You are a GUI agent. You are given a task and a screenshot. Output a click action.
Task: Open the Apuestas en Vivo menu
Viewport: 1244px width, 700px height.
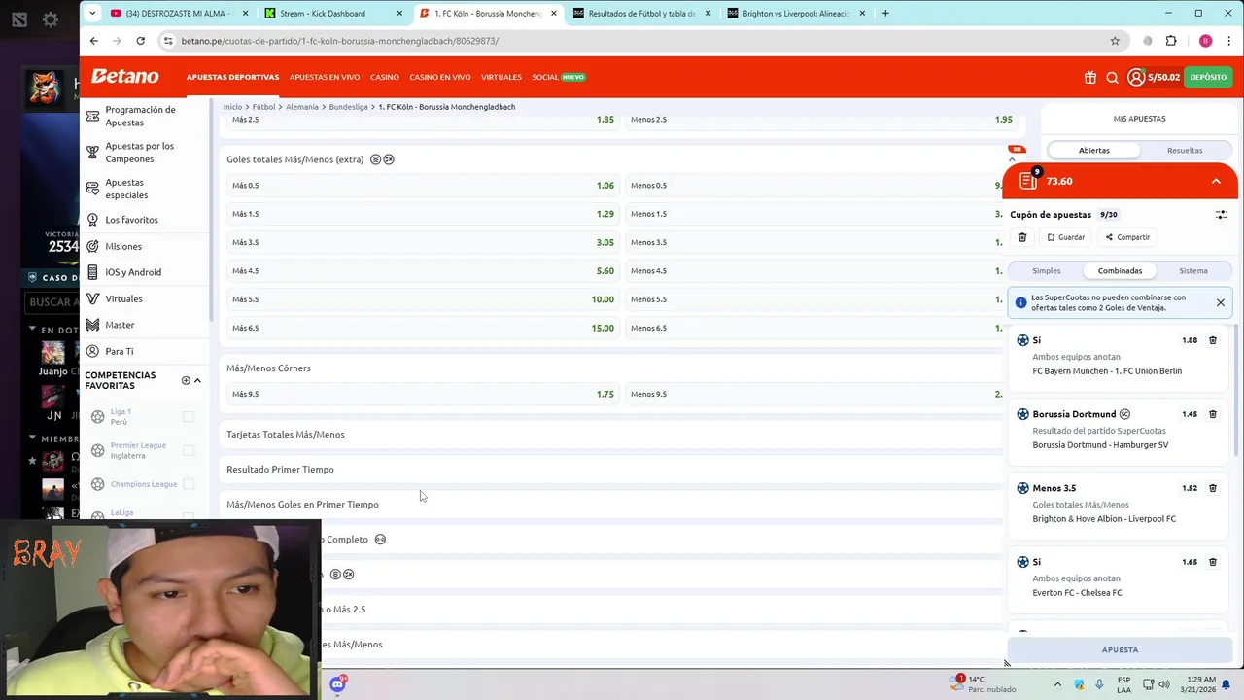[x=325, y=77]
